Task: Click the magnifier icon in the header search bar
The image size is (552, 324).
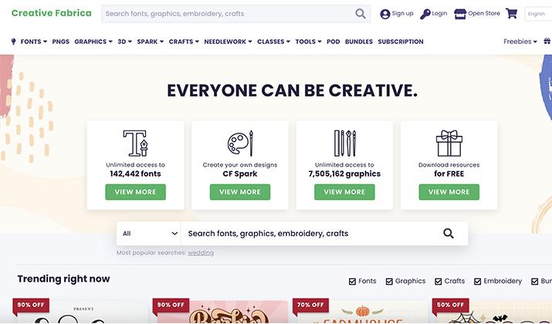Action: tap(360, 14)
